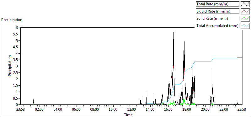Click the 16:00 time axis marker
251x117 pixels.
point(168,109)
